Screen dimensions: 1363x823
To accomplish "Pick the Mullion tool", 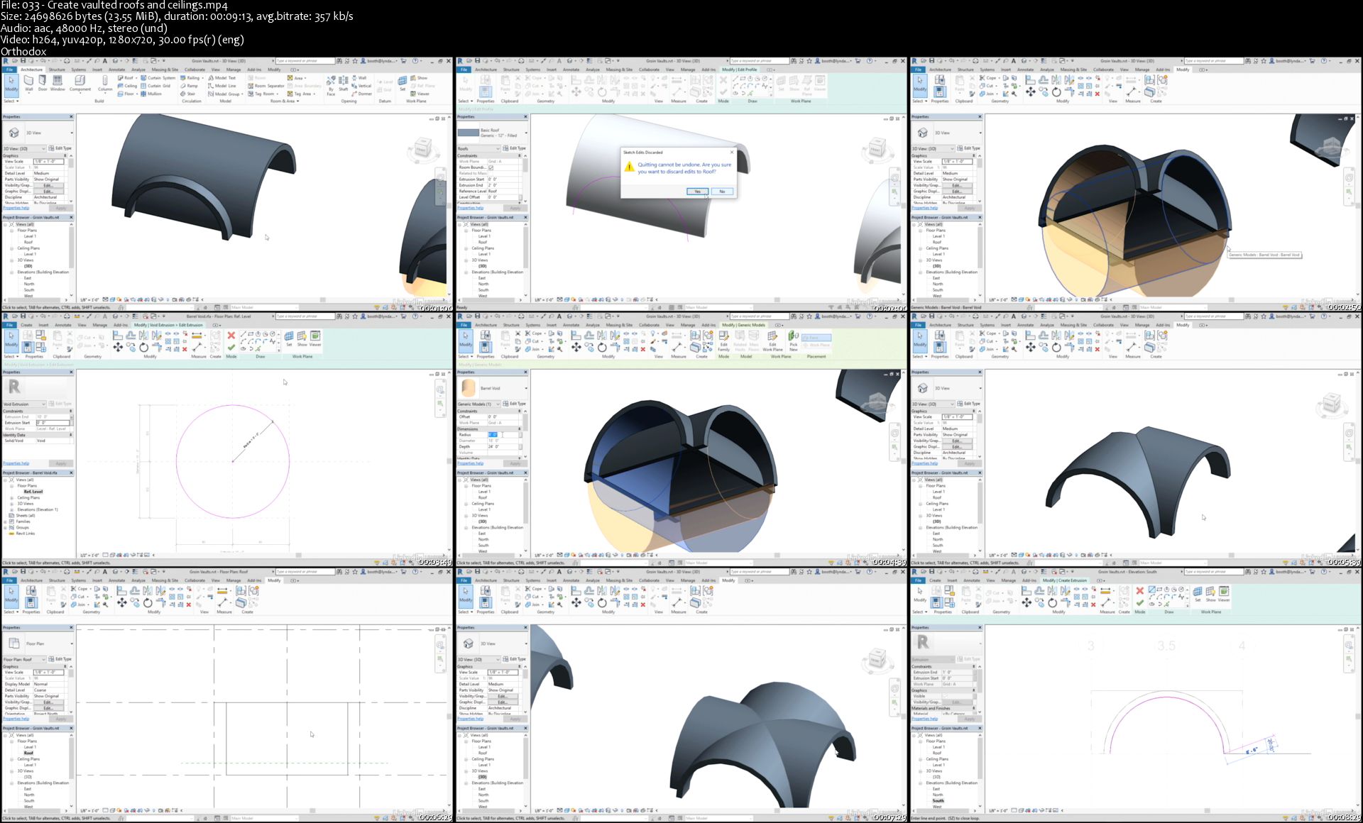I will pyautogui.click(x=151, y=94).
